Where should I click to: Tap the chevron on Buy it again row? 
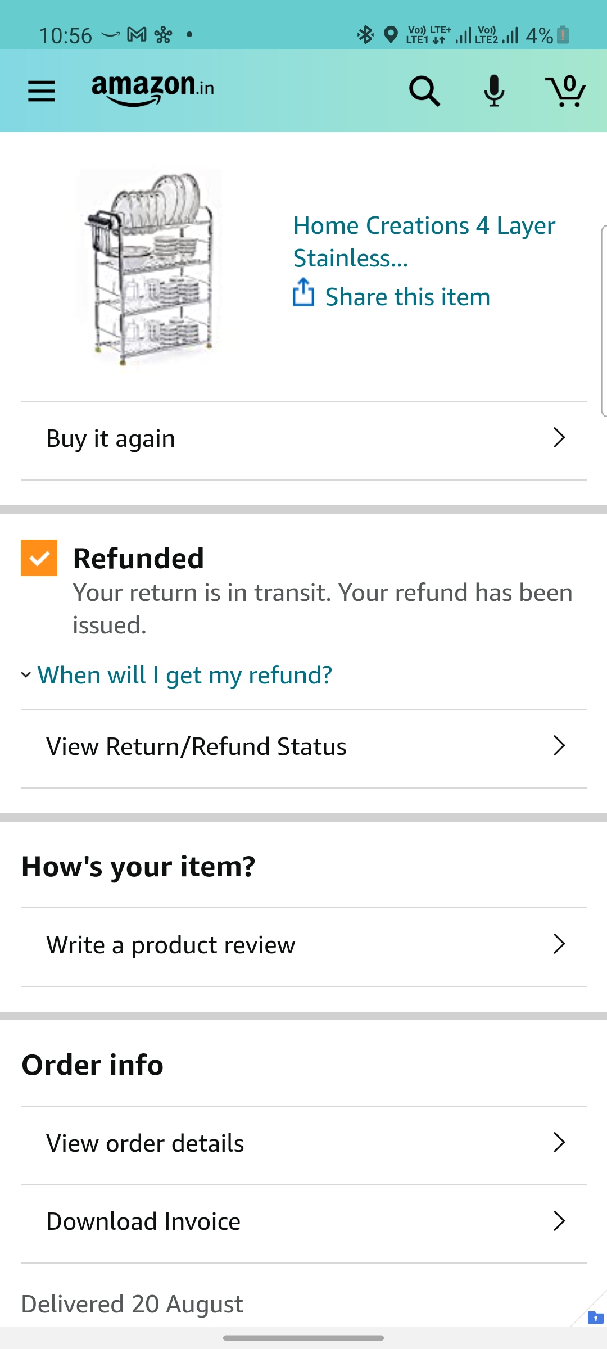(559, 438)
